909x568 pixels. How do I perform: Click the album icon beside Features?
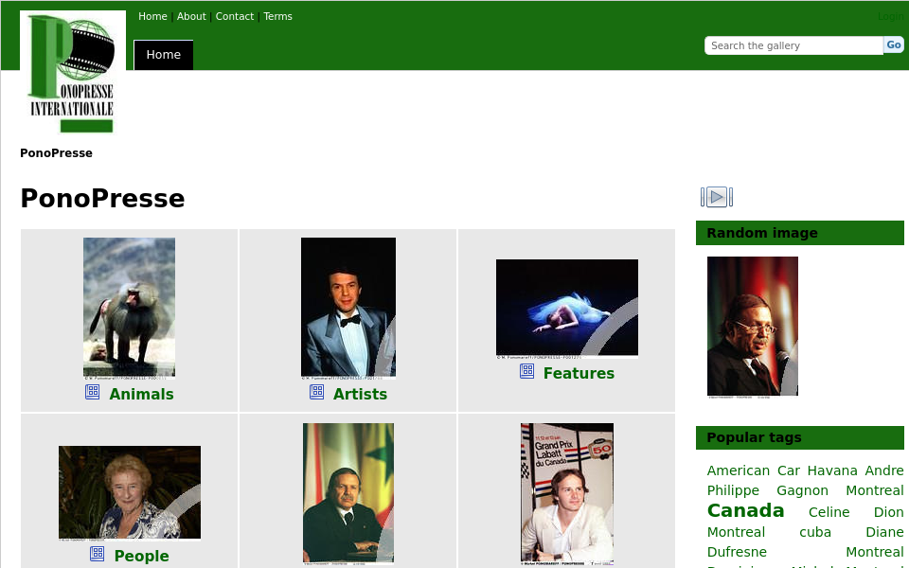click(527, 371)
